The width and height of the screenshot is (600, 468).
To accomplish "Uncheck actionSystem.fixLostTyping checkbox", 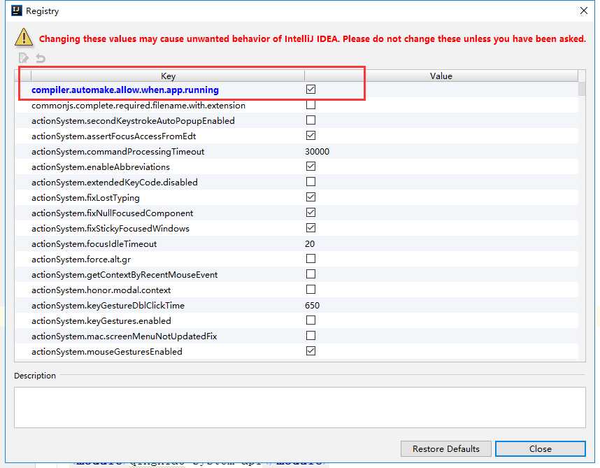I will (x=310, y=197).
